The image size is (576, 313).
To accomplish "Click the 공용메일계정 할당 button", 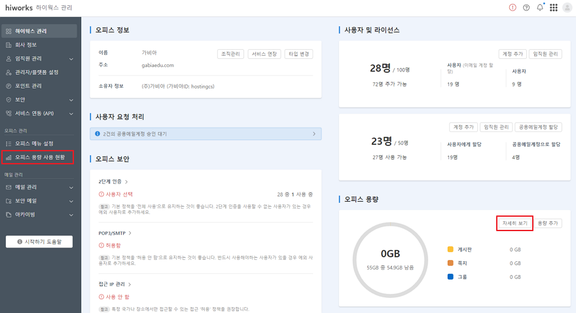I will pyautogui.click(x=538, y=127).
